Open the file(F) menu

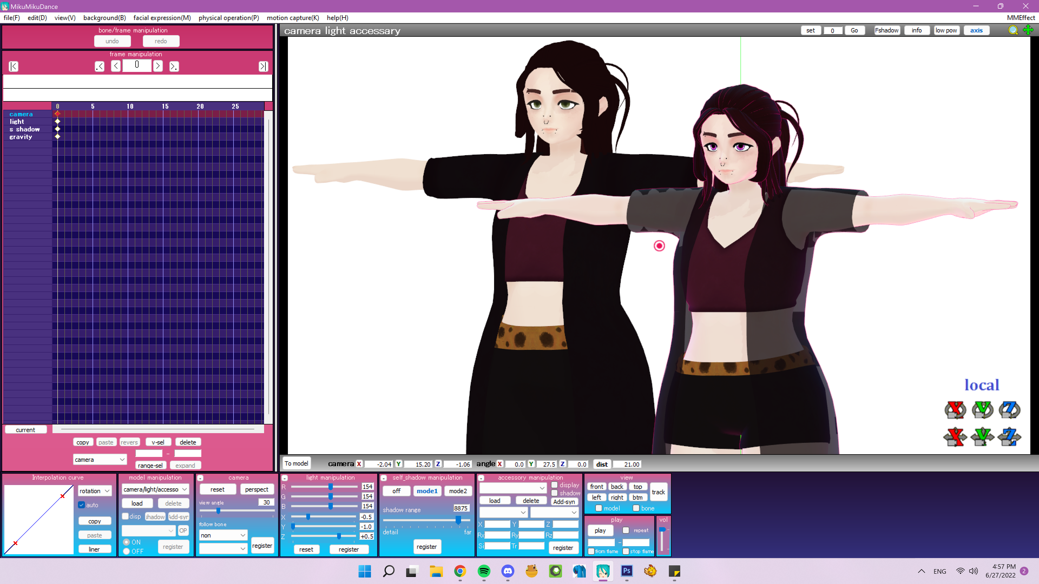coord(12,18)
